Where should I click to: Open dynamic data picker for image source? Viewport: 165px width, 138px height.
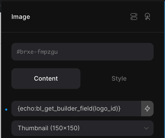point(147,109)
